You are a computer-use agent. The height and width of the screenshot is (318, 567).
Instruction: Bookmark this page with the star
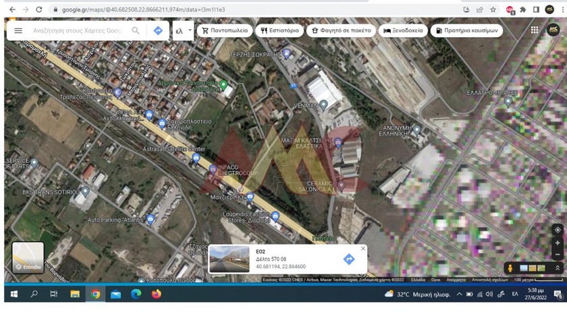(x=493, y=9)
